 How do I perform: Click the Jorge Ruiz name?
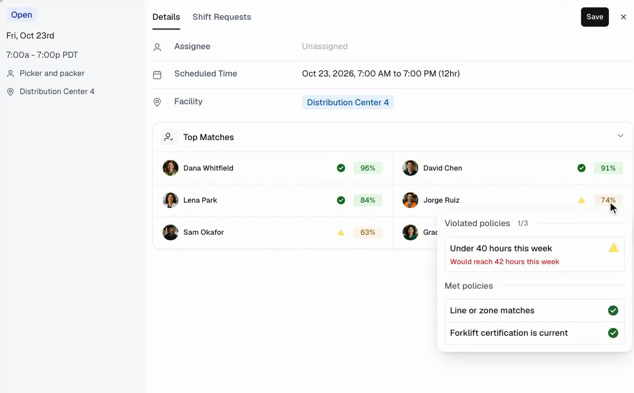pyautogui.click(x=441, y=200)
